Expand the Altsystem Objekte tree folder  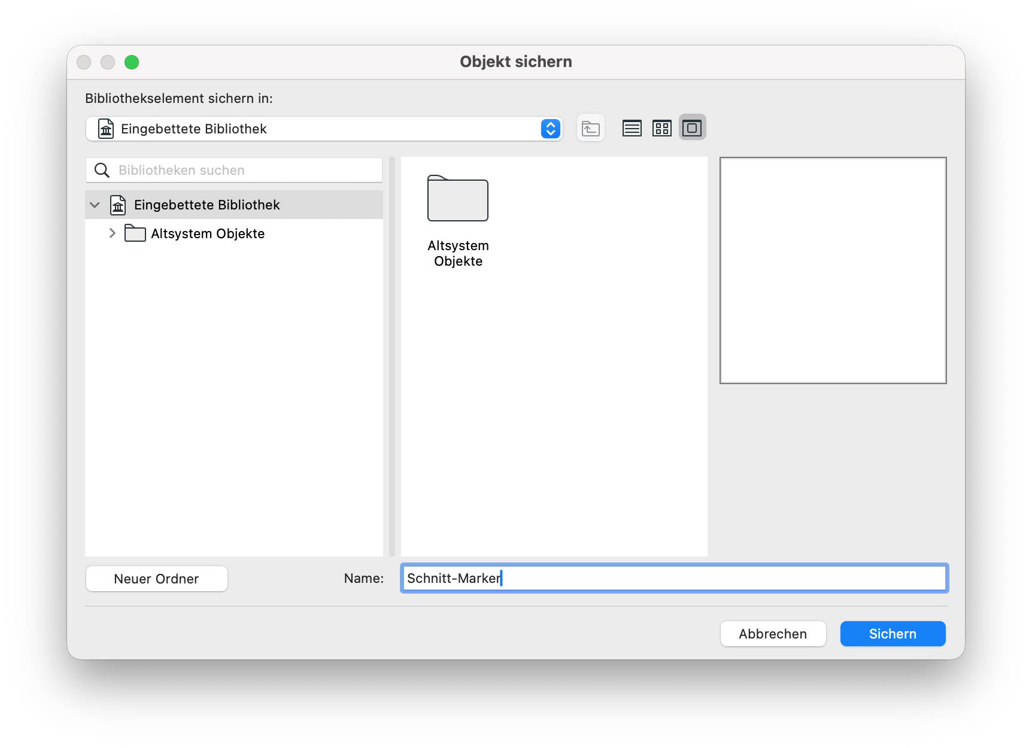[112, 233]
